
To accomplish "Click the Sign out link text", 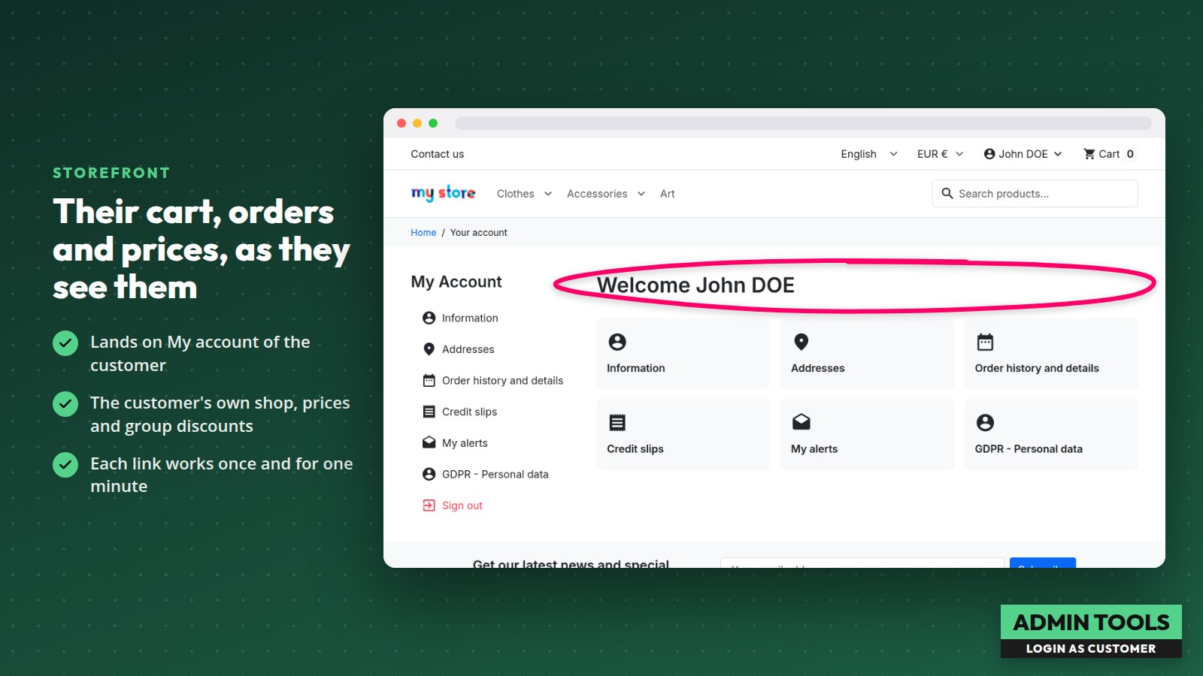I will tap(462, 505).
